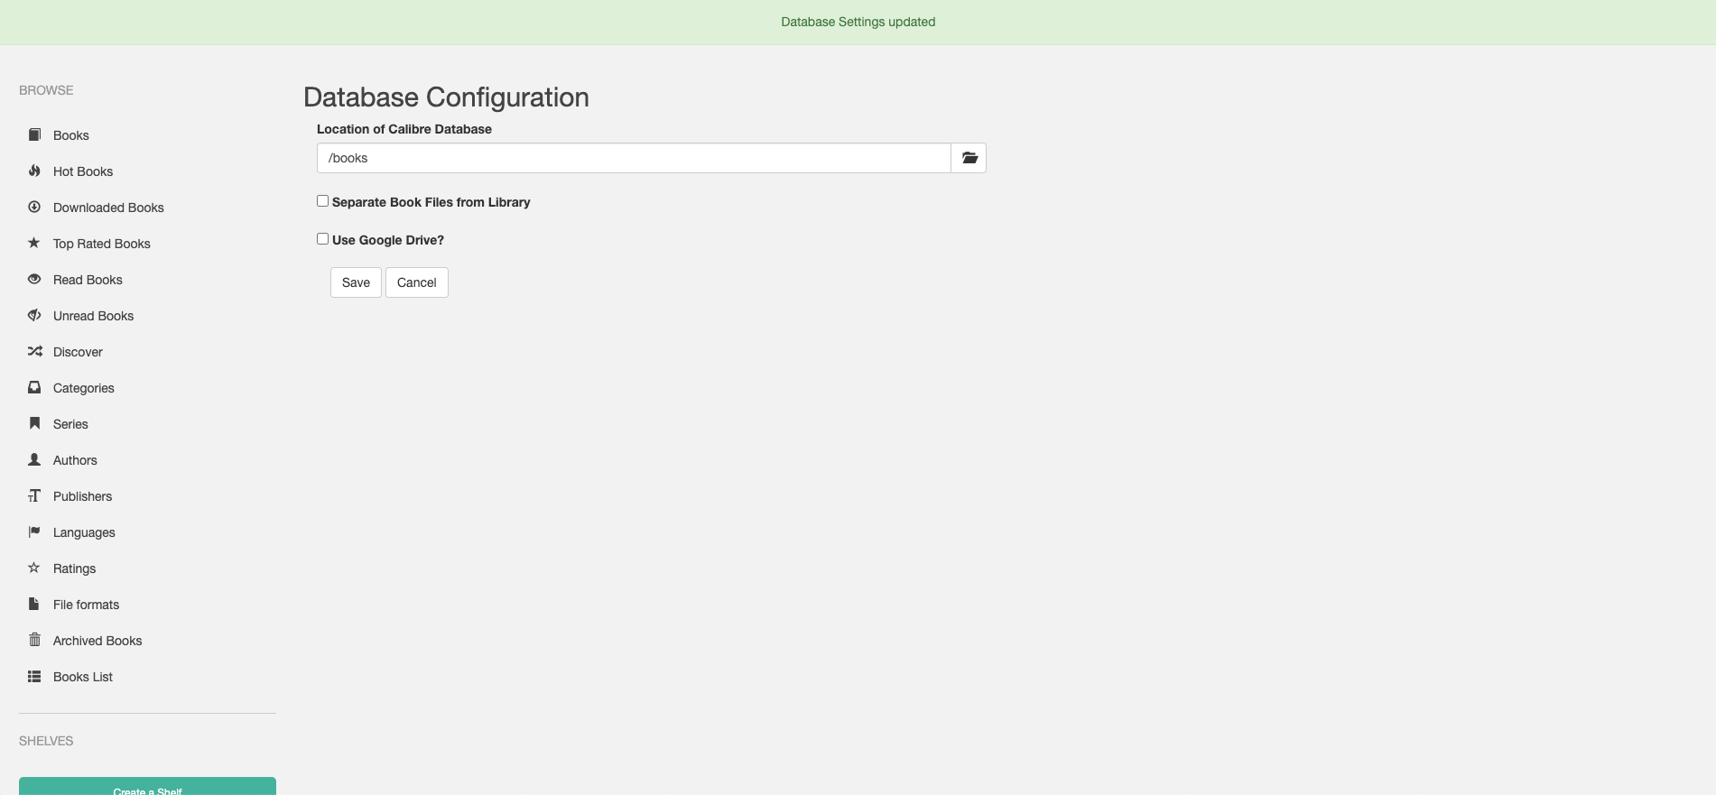Click the eye icon for Read Books

34,279
